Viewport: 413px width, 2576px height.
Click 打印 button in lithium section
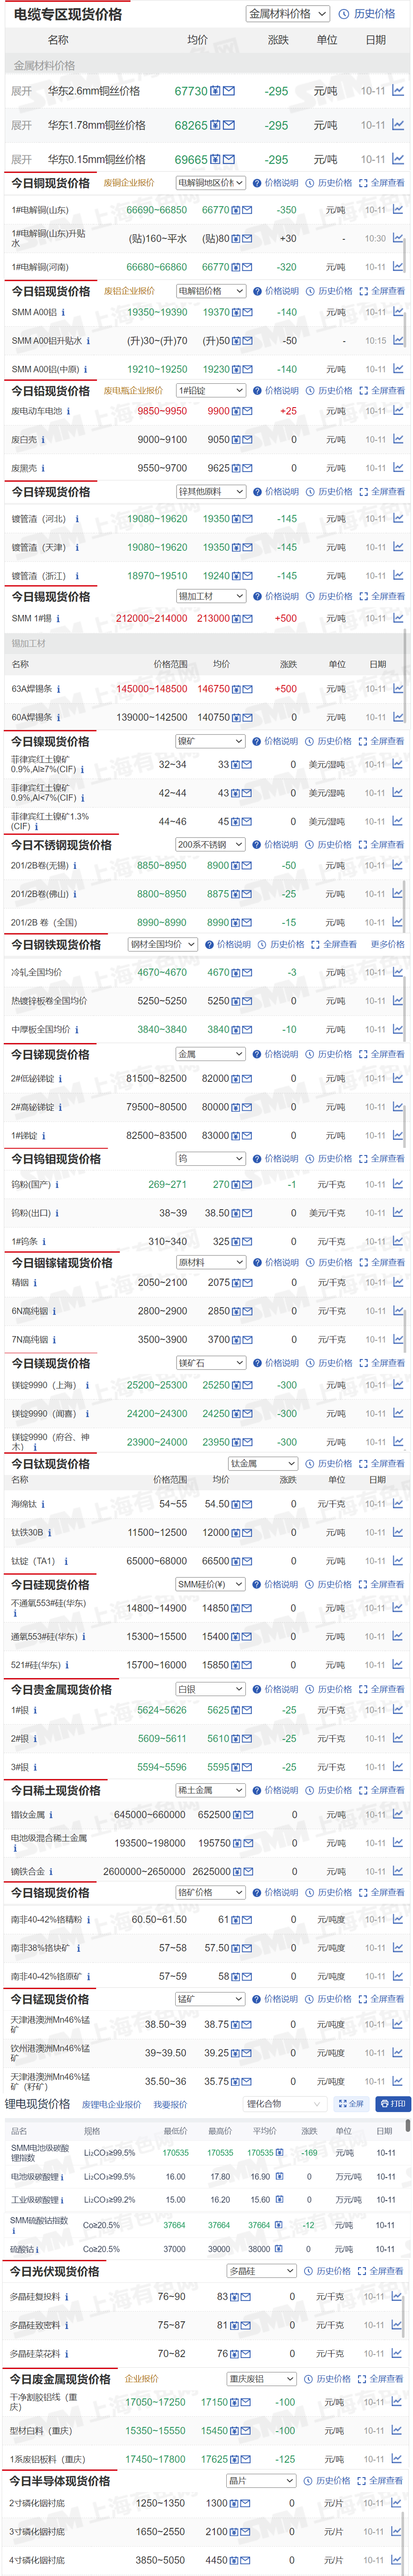coord(392,2105)
